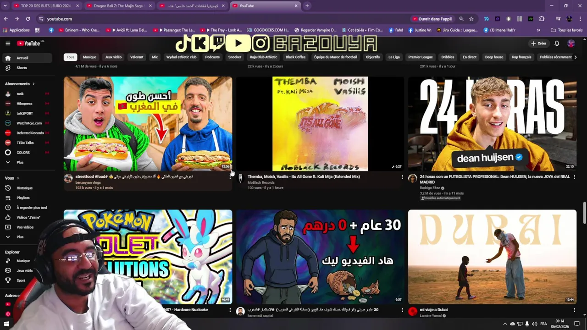Play the Pokémon Nuzlocke video thumbnail

coord(148,257)
